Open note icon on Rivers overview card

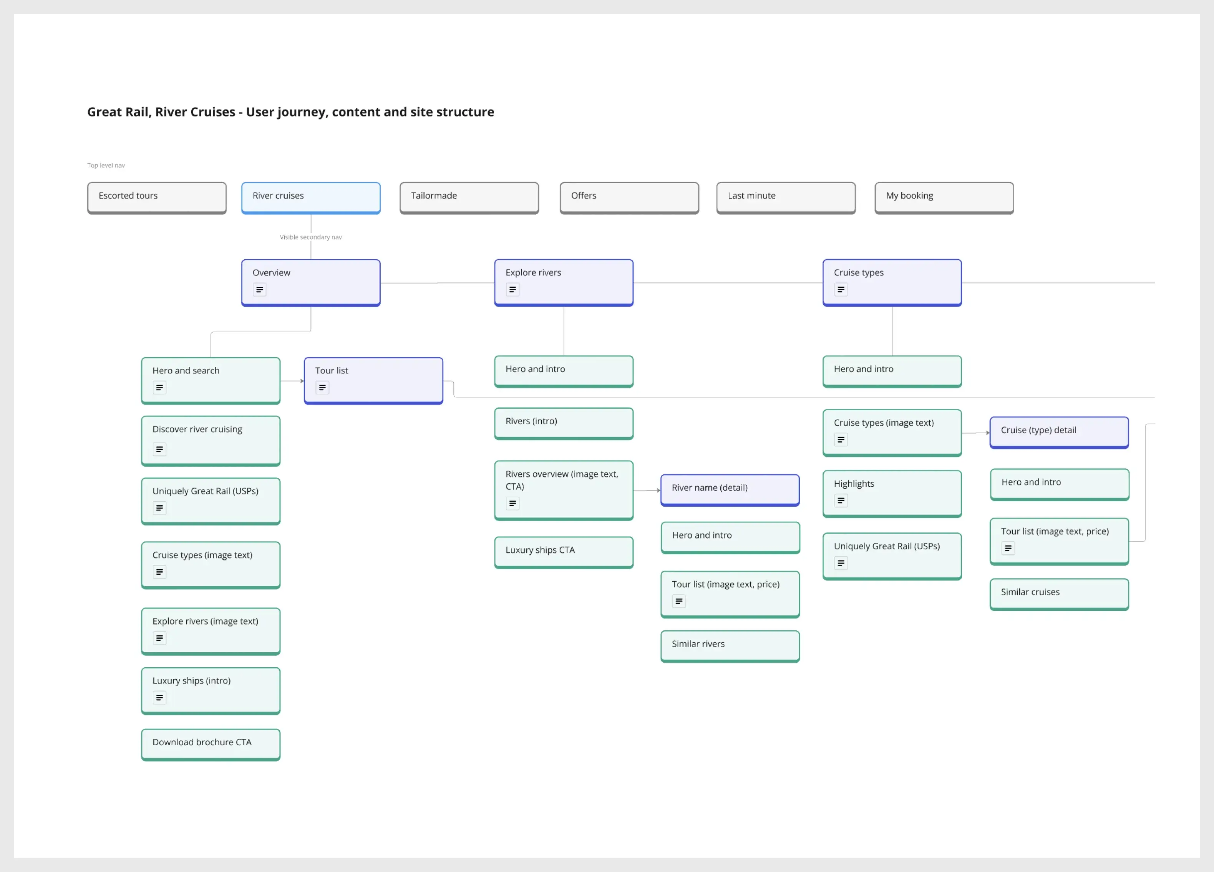512,503
